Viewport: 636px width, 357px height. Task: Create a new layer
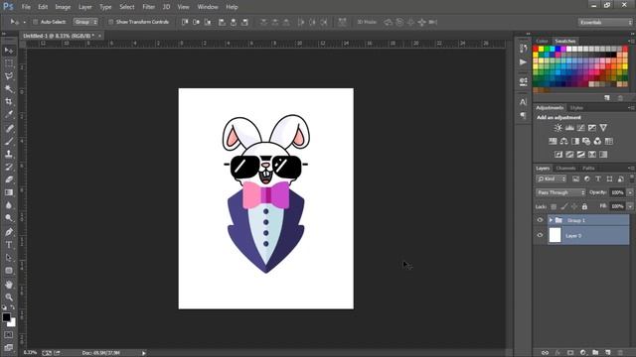click(607, 353)
